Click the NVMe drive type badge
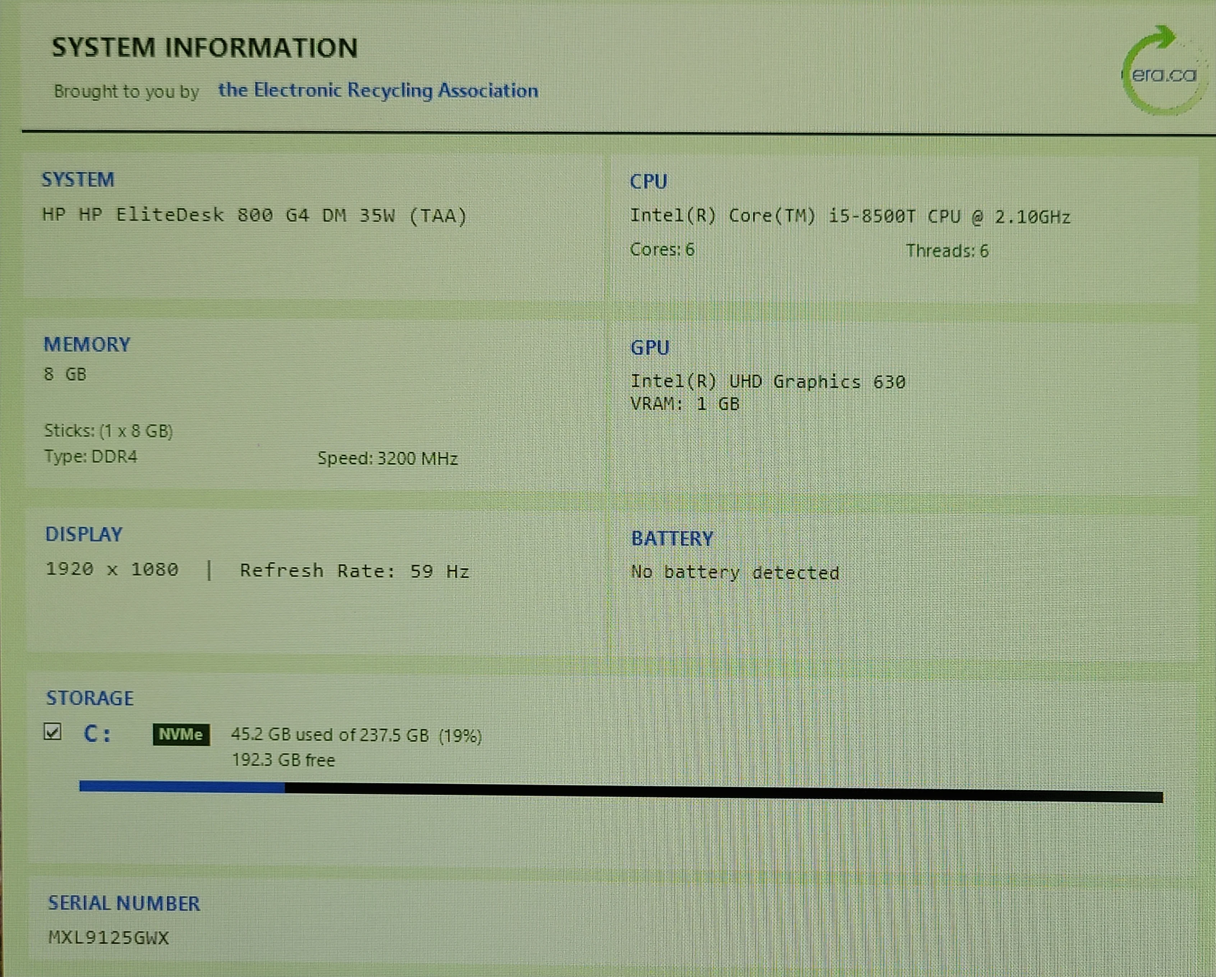Image resolution: width=1216 pixels, height=977 pixels. tap(181, 734)
